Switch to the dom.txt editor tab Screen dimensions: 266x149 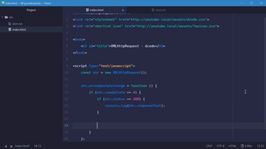pyautogui.click(x=159, y=10)
